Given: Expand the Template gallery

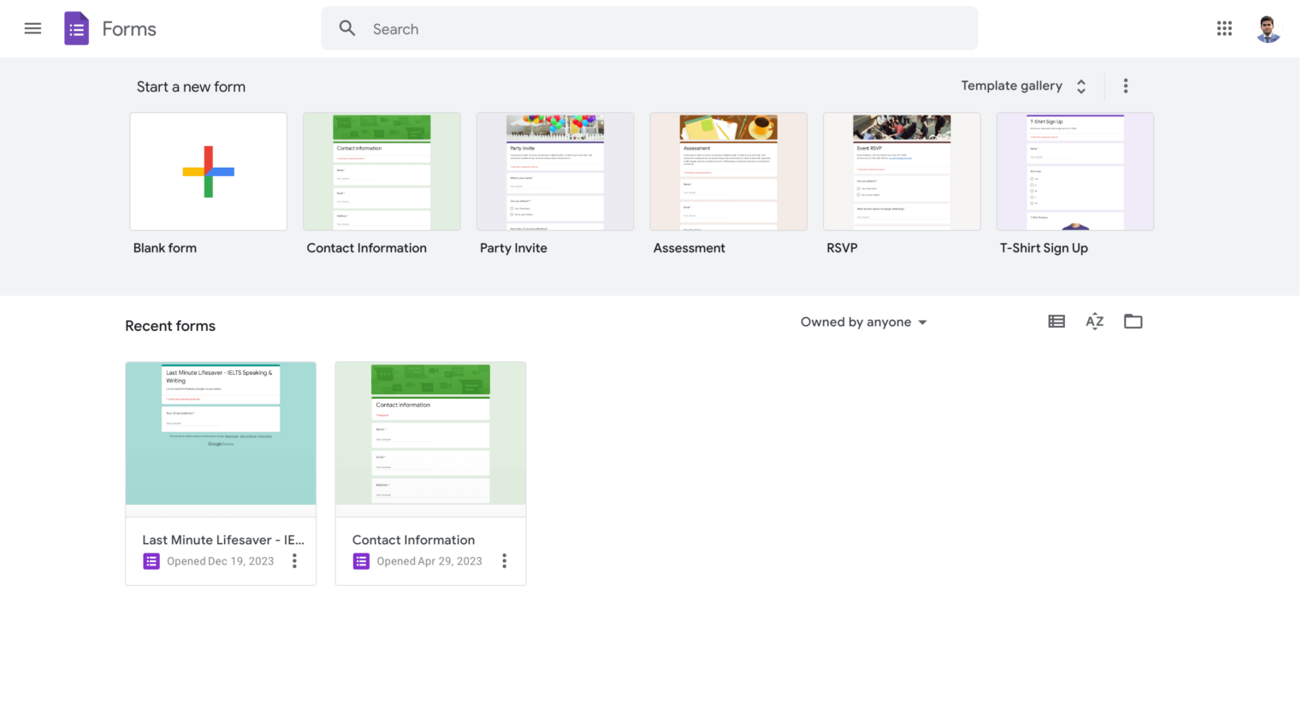Looking at the screenshot, I should [x=1024, y=86].
